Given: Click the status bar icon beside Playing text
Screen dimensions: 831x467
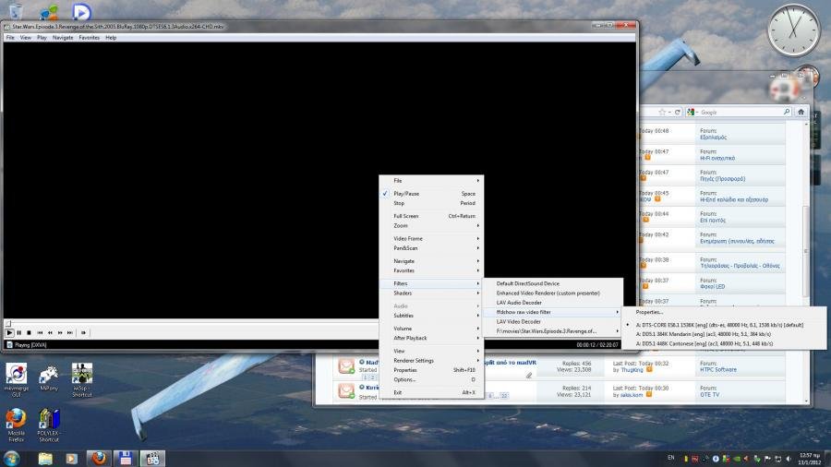Looking at the screenshot, I should coord(9,344).
